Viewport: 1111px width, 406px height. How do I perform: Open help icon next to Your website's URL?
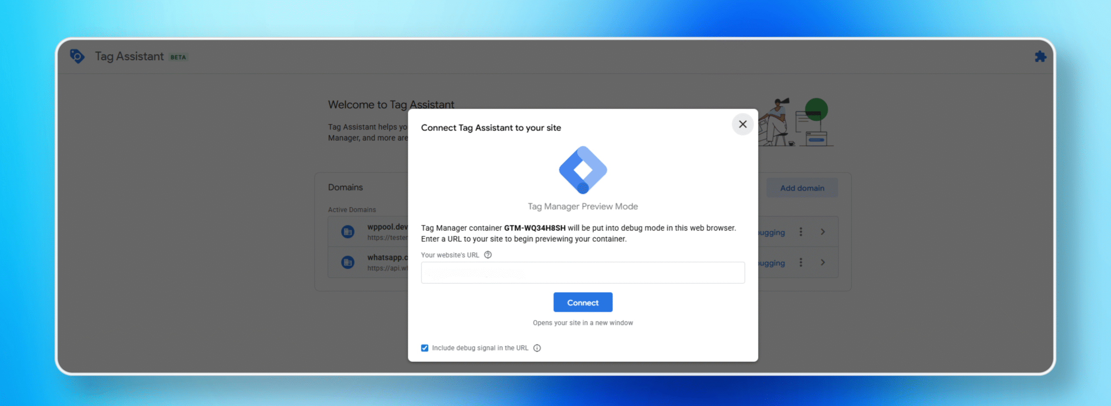[x=488, y=255]
